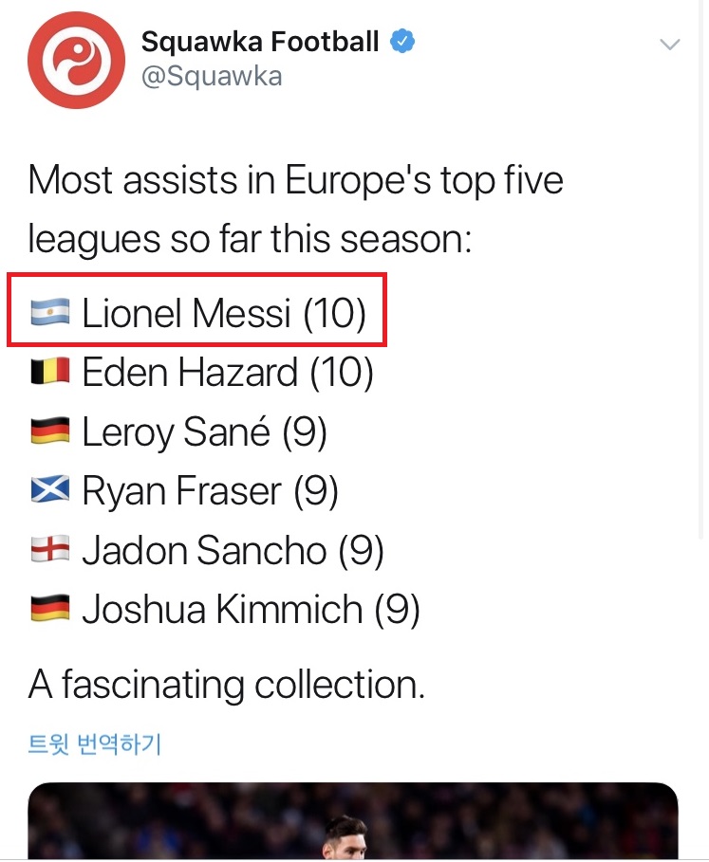Open the Squawka Football display name
The height and width of the screenshot is (862, 709).
click(260, 42)
